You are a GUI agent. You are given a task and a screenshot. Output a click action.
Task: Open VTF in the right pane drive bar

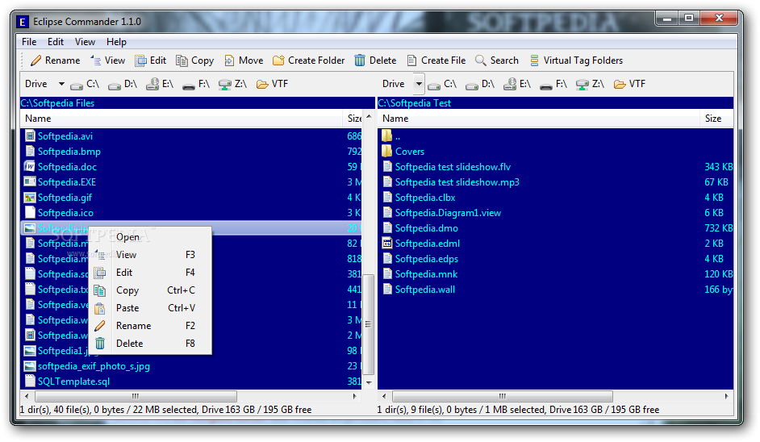point(629,85)
